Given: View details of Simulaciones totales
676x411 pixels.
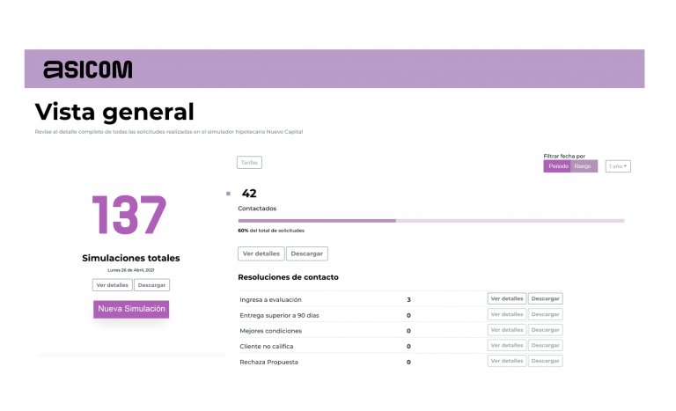Looking at the screenshot, I should click(112, 285).
